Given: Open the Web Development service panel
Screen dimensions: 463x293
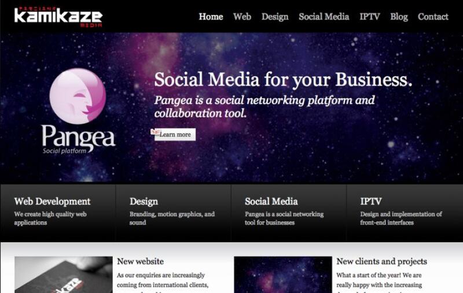Looking at the screenshot, I should click(58, 213).
